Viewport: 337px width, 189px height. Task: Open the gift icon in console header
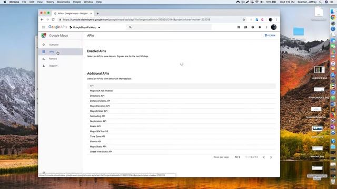coord(239,27)
